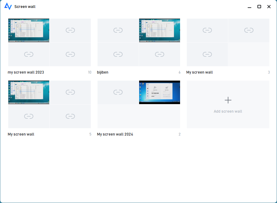This screenshot has height=203, width=277.
Task: Open blue desktop thumbnail in My screen wall 2024
Action: tap(159, 92)
